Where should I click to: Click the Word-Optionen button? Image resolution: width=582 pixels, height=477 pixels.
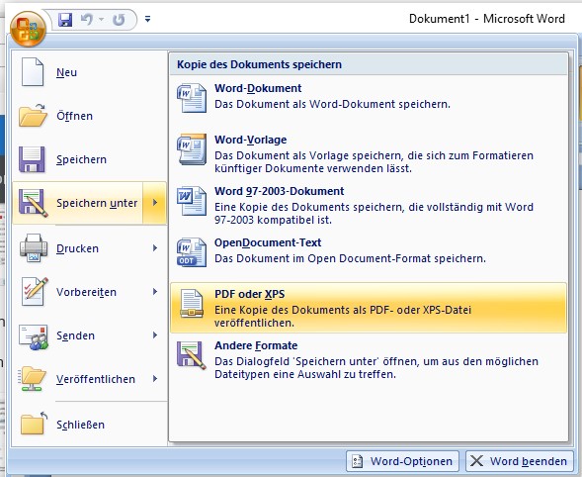402,461
